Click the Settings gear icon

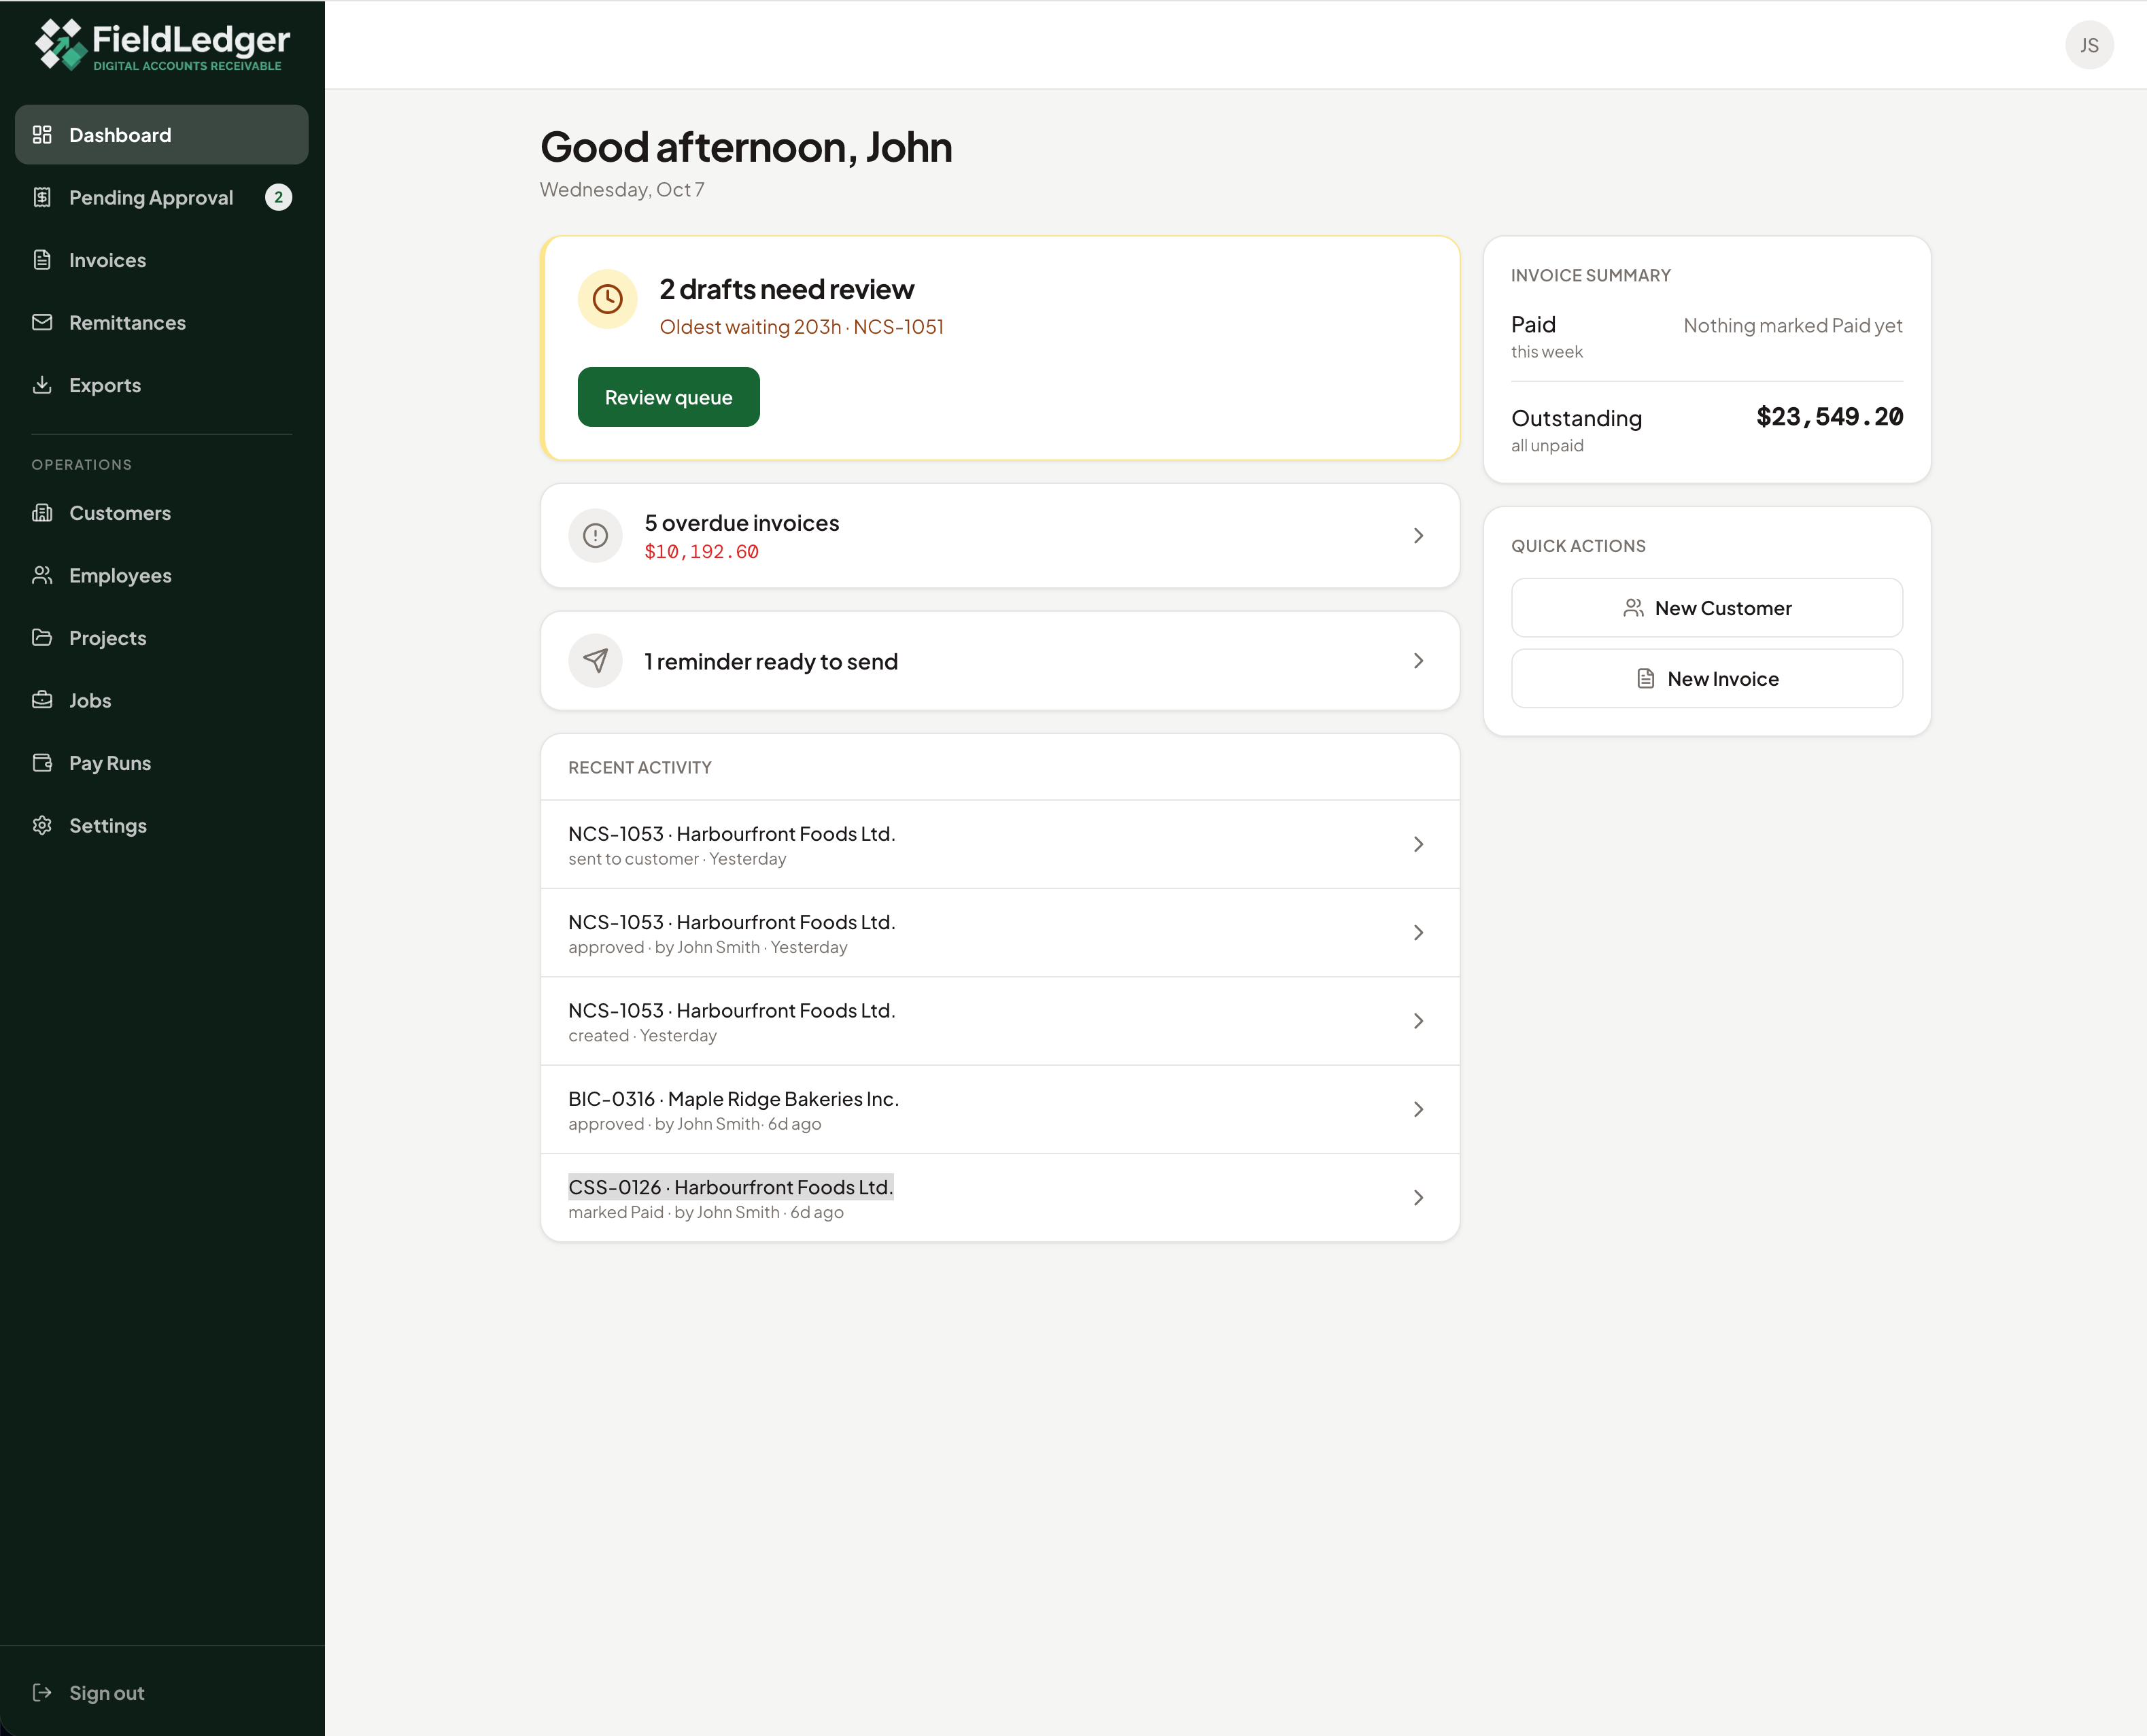click(42, 825)
